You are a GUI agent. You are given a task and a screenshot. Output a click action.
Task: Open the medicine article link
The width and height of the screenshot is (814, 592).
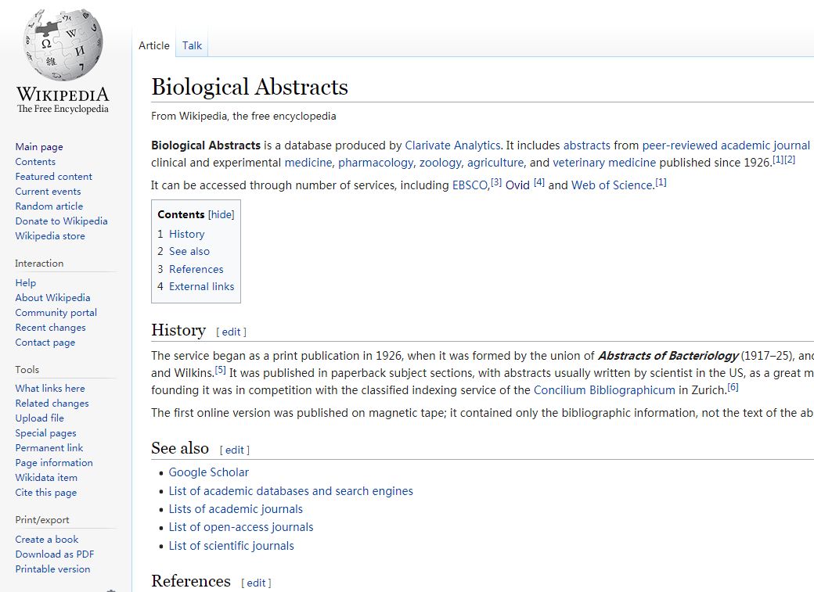pyautogui.click(x=308, y=163)
